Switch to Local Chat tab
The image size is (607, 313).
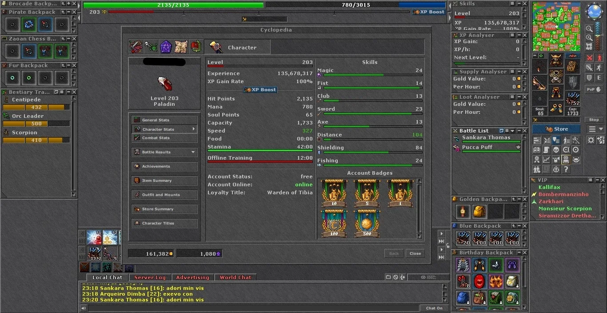pyautogui.click(x=107, y=277)
